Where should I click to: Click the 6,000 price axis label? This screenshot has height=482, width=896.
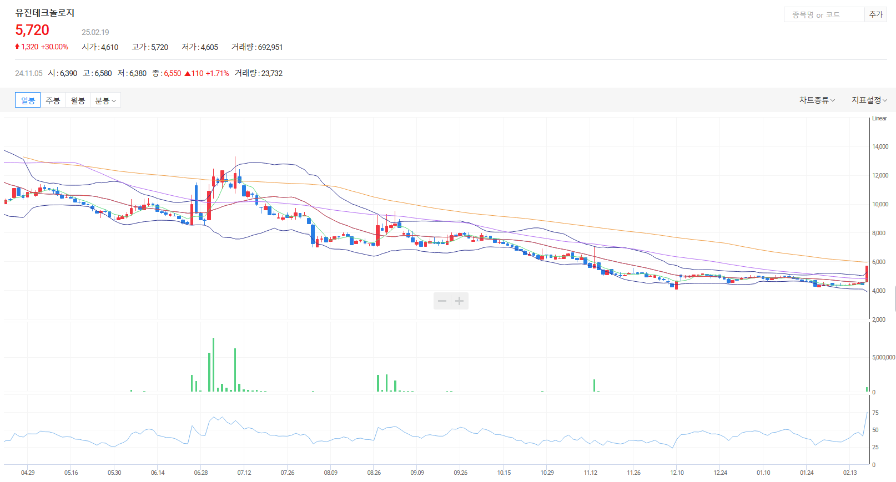coord(879,262)
